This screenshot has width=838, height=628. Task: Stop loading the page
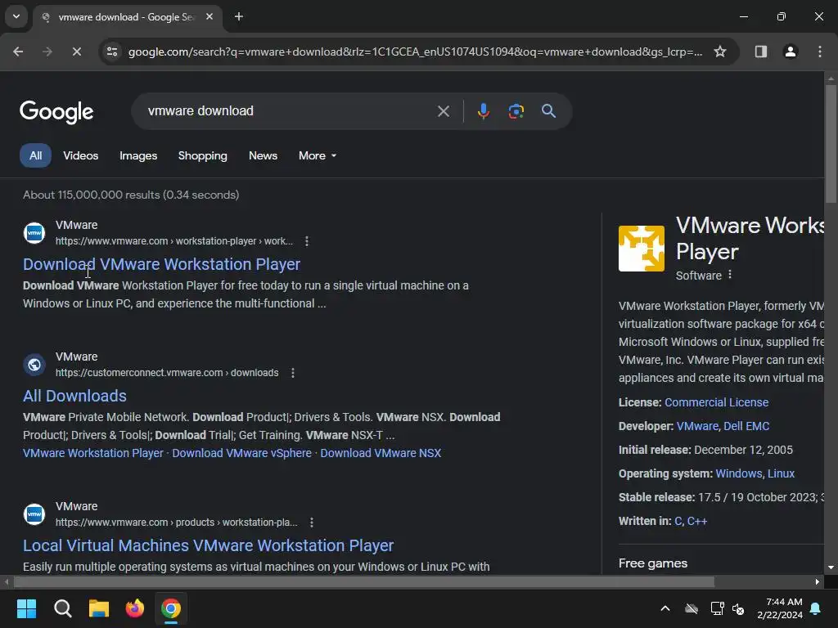coord(76,52)
